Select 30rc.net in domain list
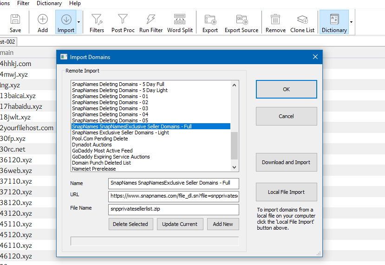Viewport: 385px width, 265px height. [13, 149]
